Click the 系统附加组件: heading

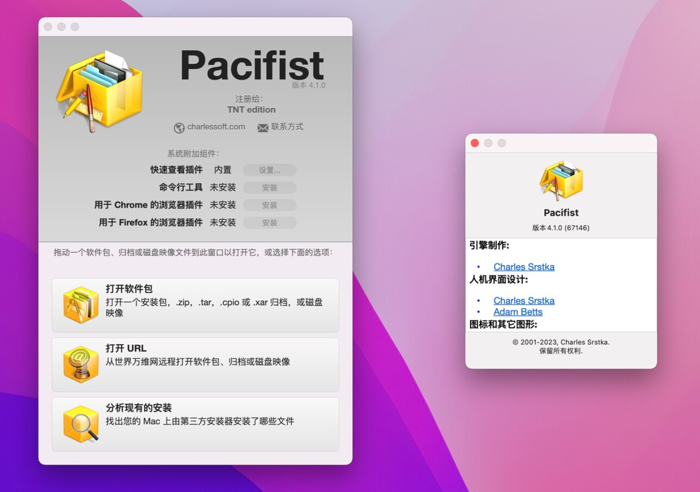click(x=193, y=154)
